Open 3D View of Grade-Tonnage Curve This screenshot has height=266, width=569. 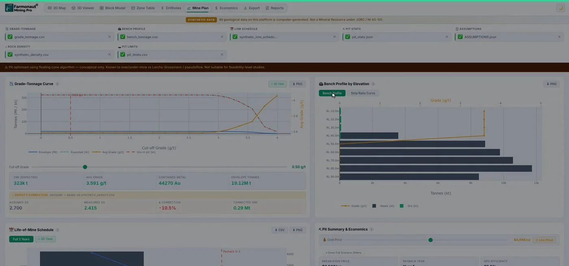pyautogui.click(x=278, y=84)
